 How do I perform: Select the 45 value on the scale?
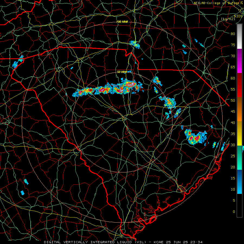(233, 112)
